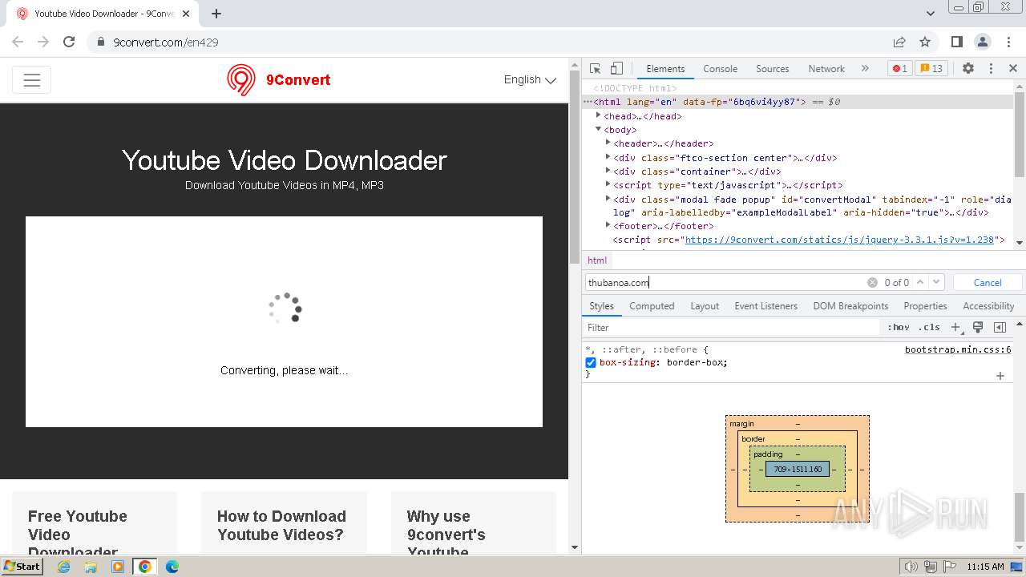Go to next search result arrow
This screenshot has height=577, width=1026.
(x=936, y=282)
